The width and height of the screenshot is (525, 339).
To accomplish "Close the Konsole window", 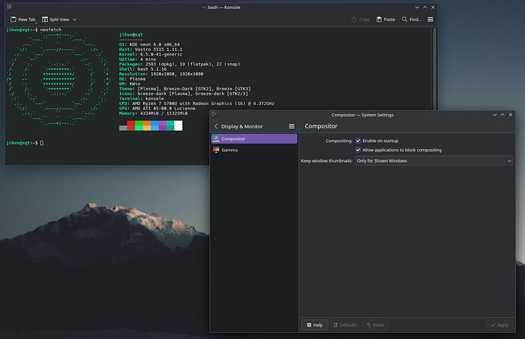I will click(433, 7).
